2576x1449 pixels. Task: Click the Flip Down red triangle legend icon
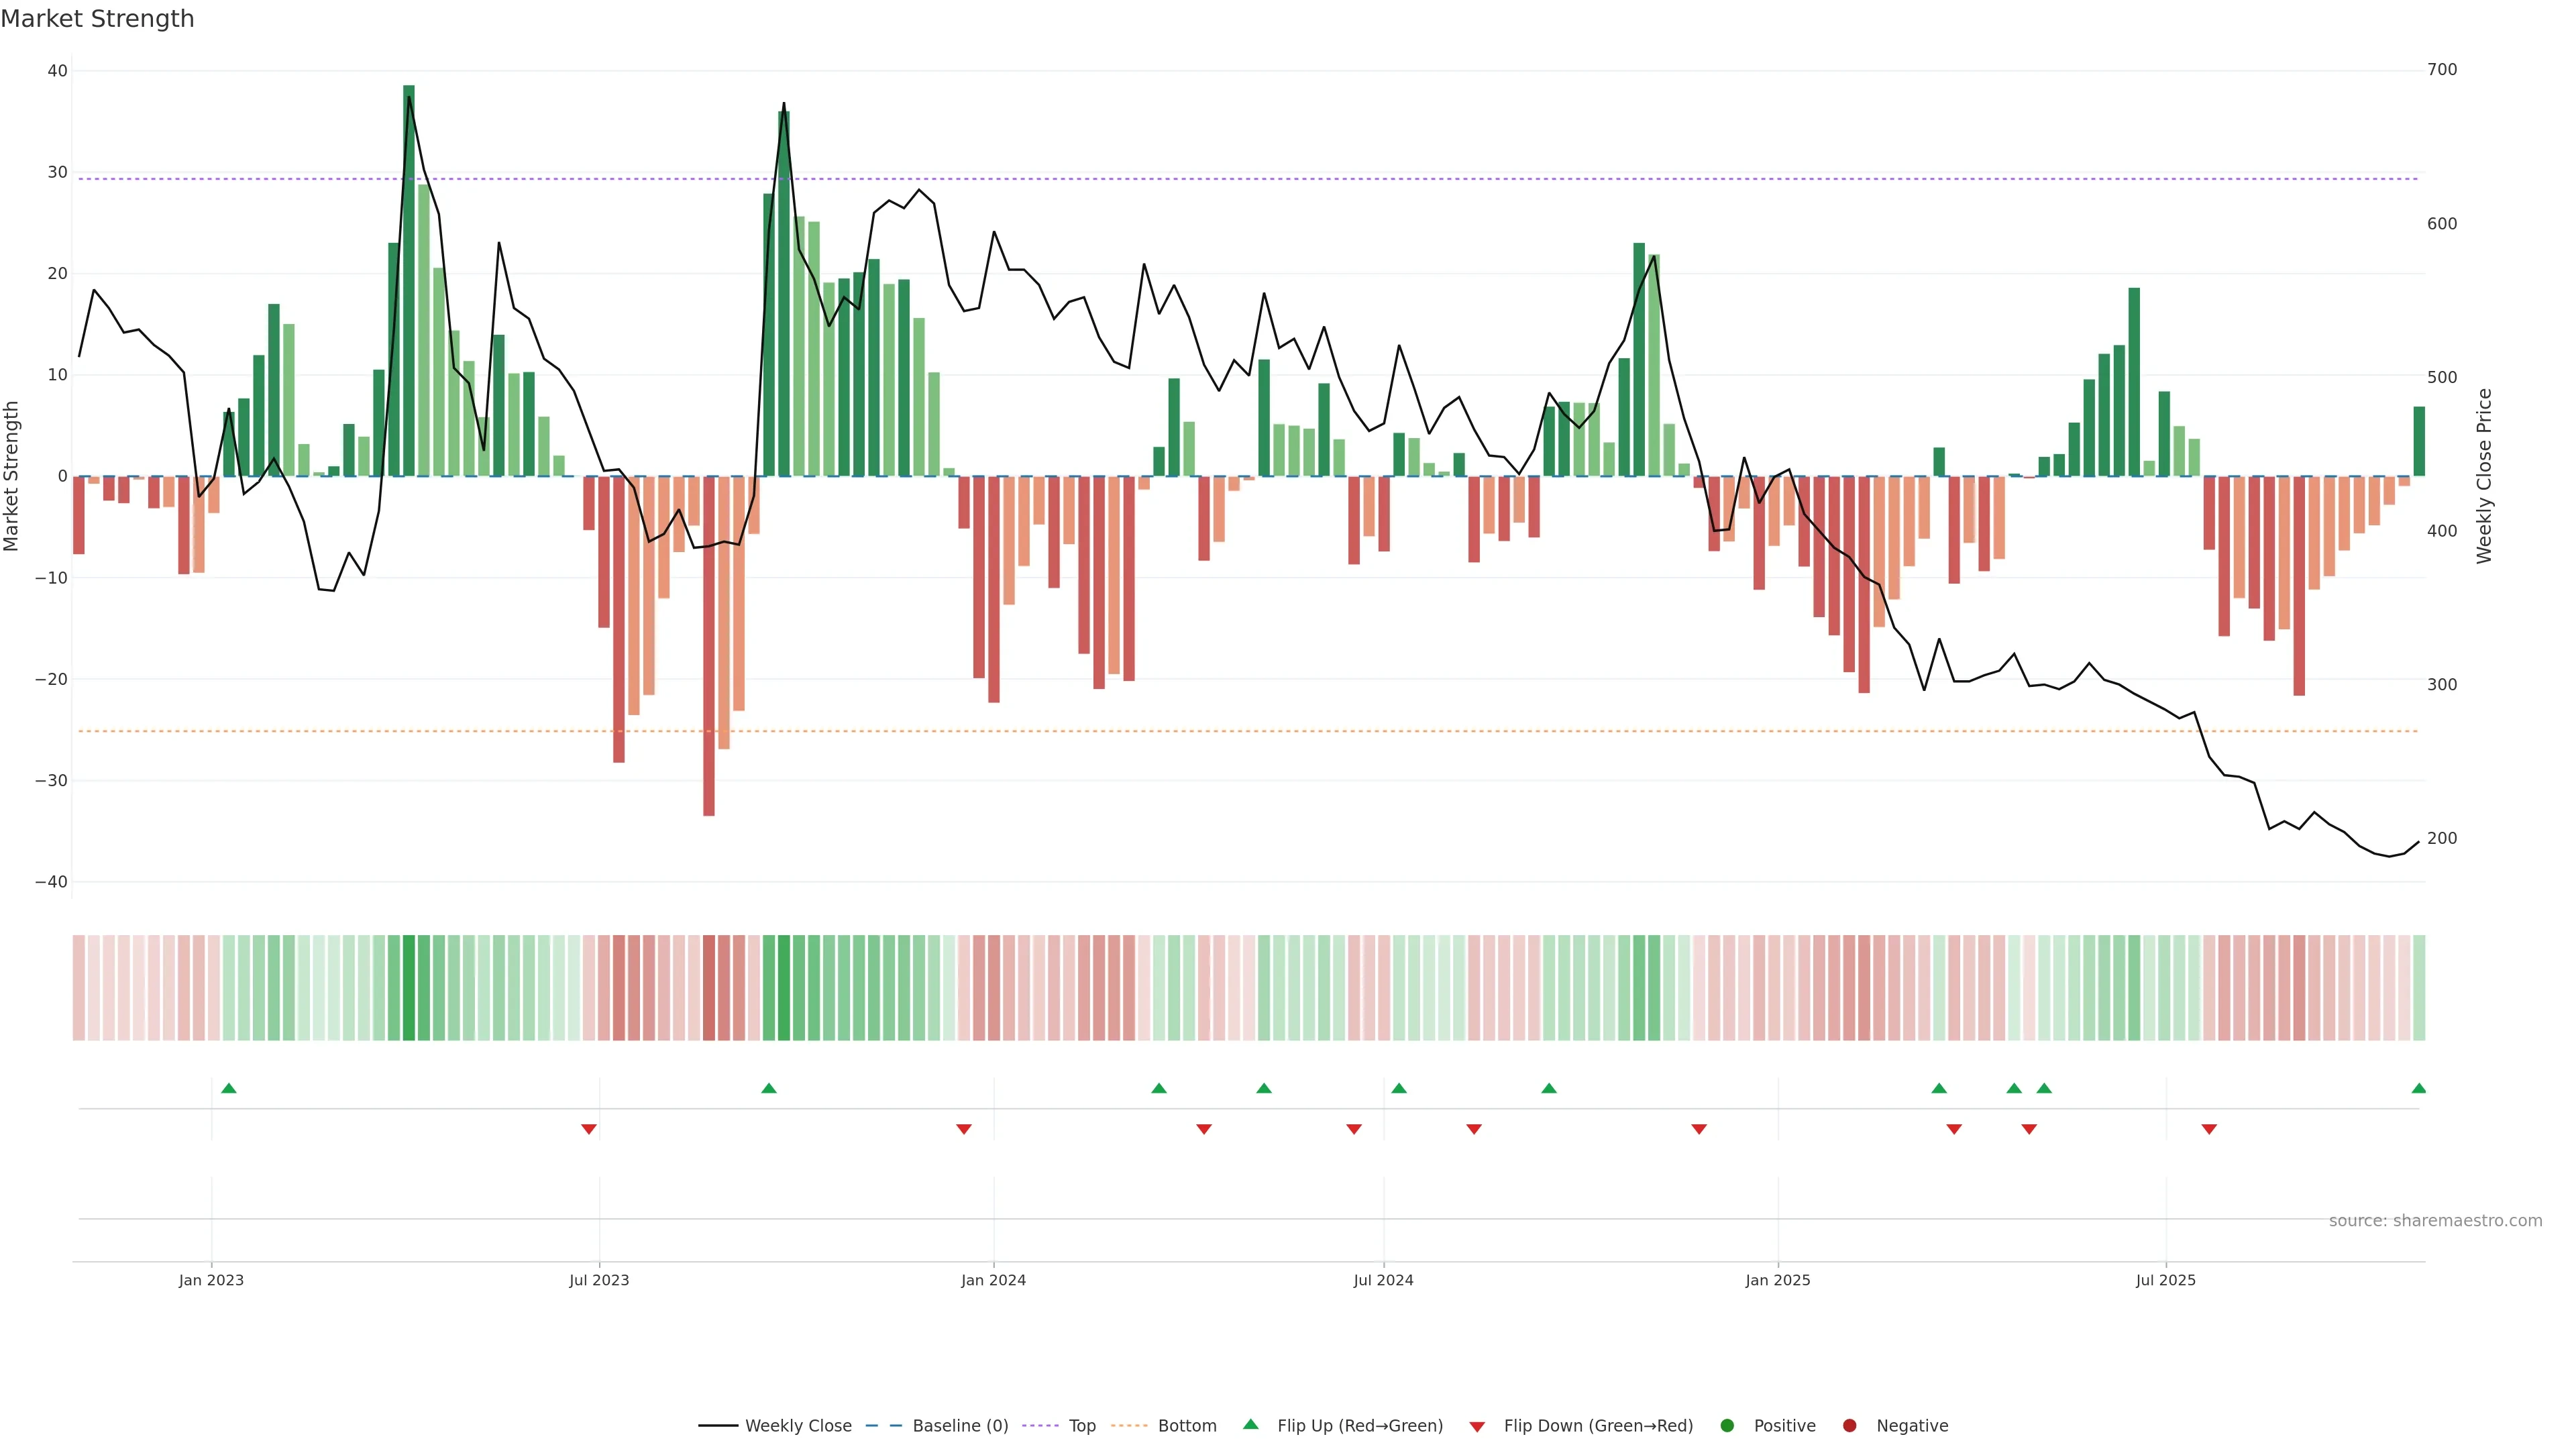(x=1477, y=1427)
